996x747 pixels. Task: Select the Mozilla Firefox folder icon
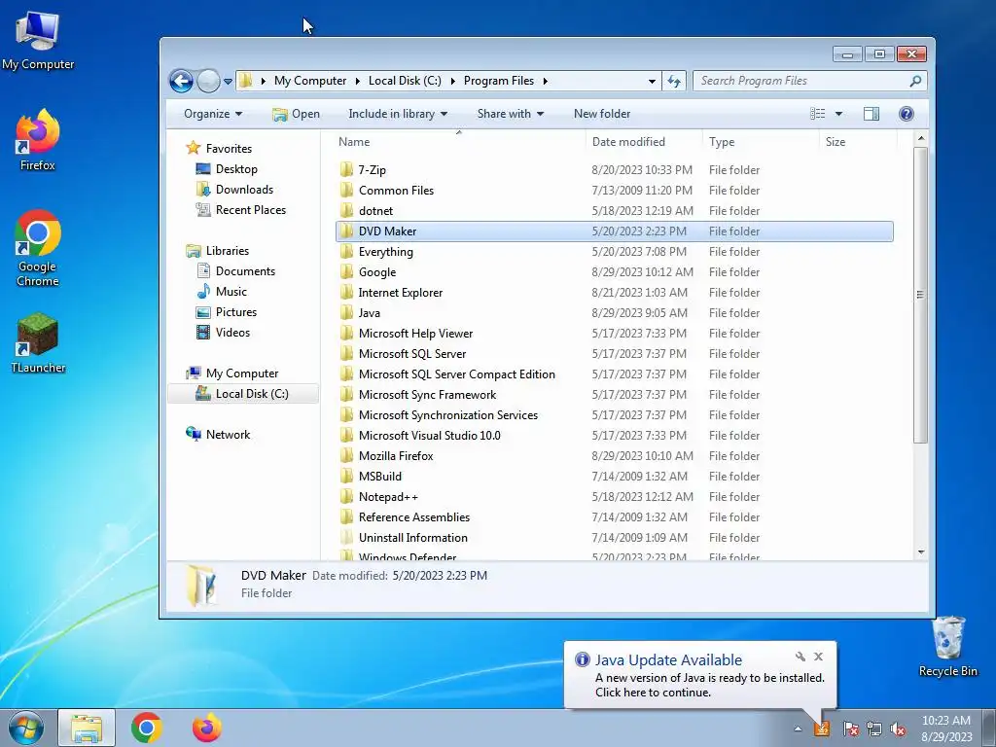[346, 455]
